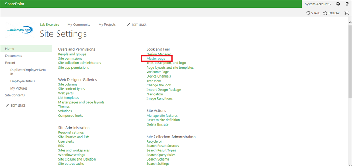
Task: Open People and groups
Action: click(x=72, y=54)
